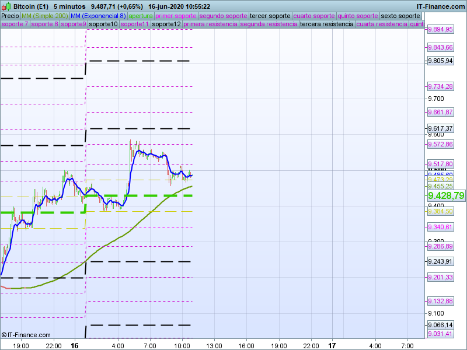Select the soporte10 legend label
The image size is (467, 350).
pyautogui.click(x=103, y=24)
